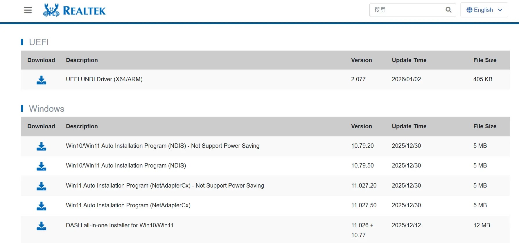This screenshot has width=519, height=243.
Task: Select the Version column header in Windows table
Action: [x=362, y=127]
